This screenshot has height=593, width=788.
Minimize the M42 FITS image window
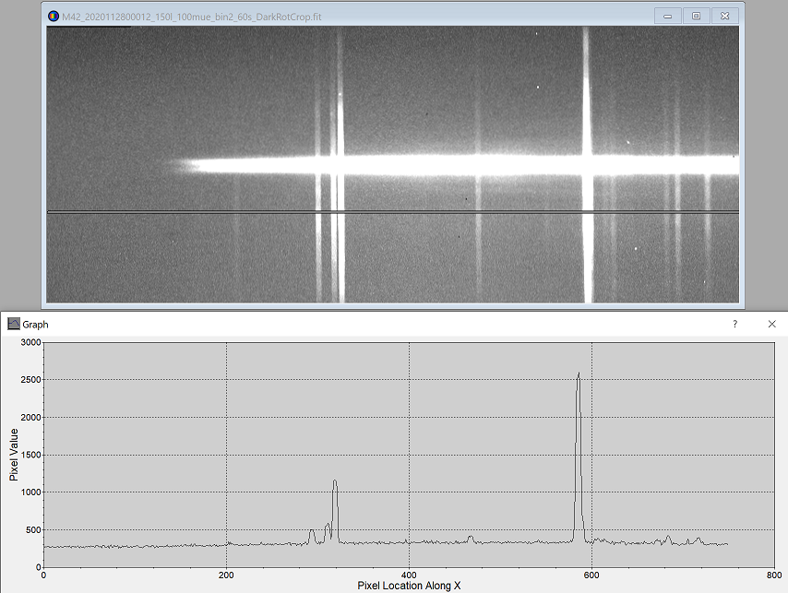[x=667, y=16]
